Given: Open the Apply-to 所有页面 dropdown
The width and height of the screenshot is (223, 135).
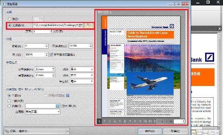Looking at the screenshot, I should coord(43,112).
